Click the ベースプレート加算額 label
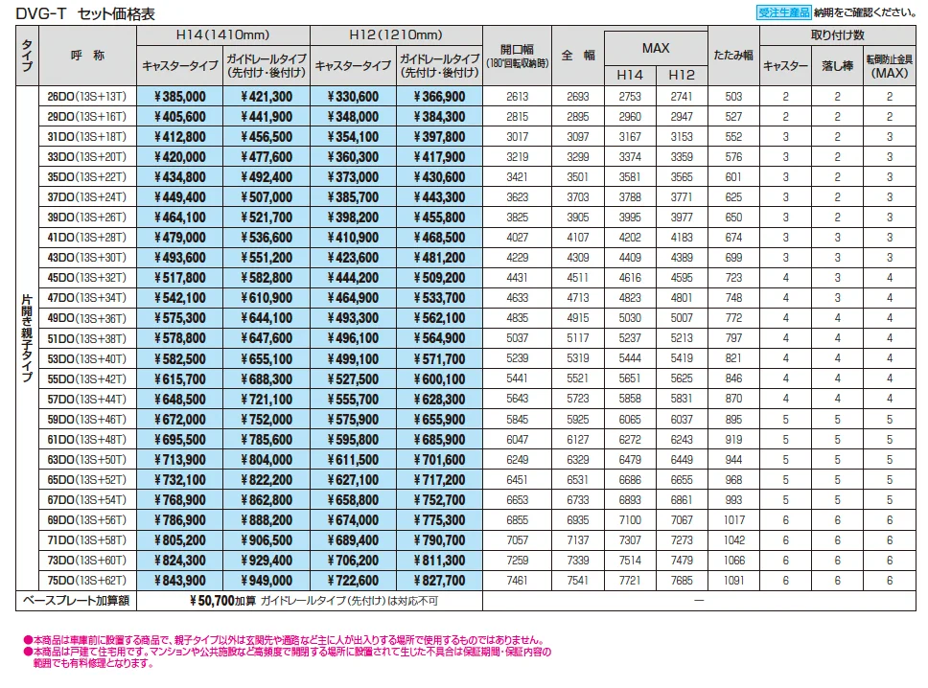Image resolution: width=928 pixels, height=688 pixels. 76,601
